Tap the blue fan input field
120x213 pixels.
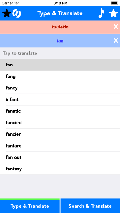[60, 41]
